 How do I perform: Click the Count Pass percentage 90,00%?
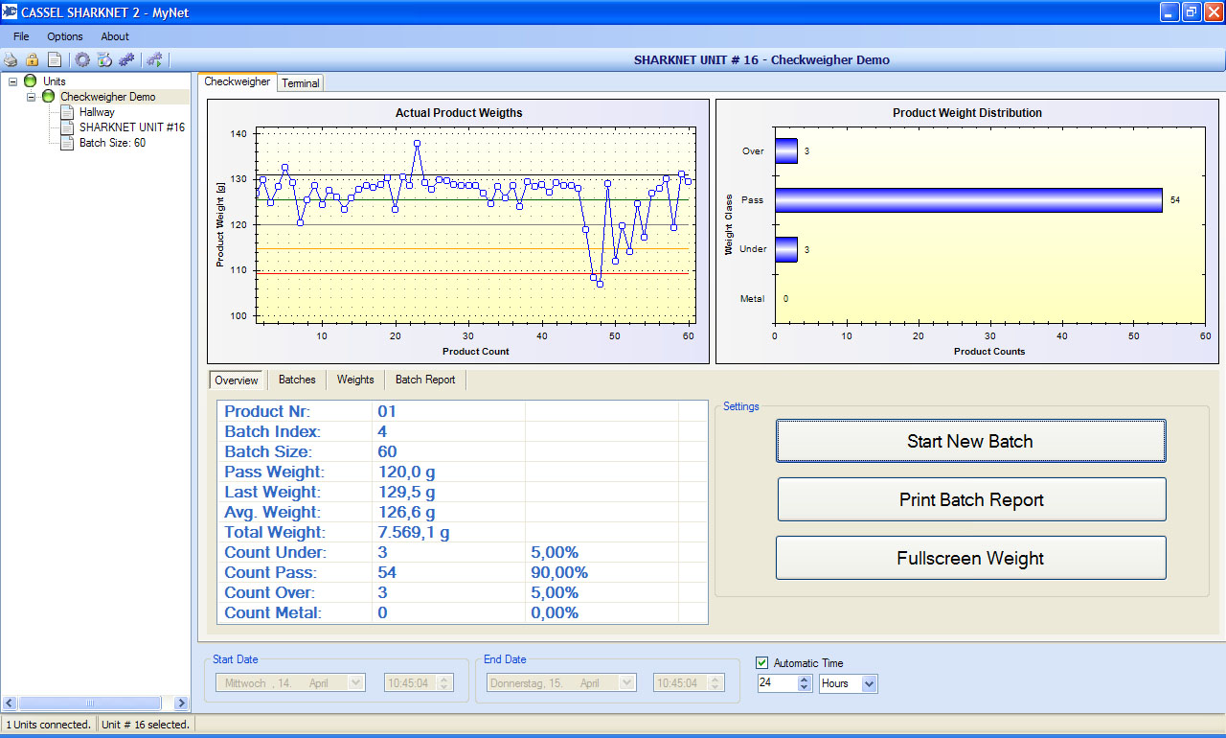(558, 572)
